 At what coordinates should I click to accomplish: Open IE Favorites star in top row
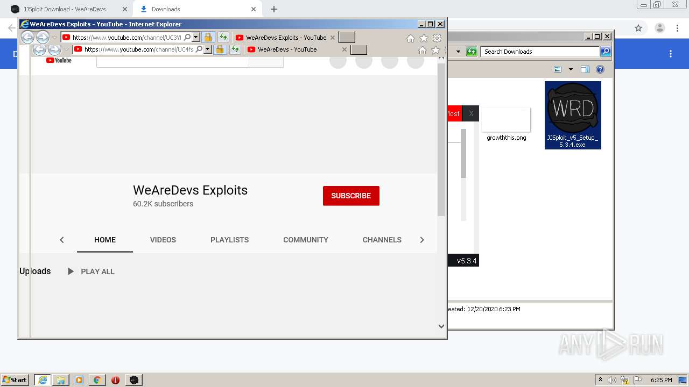(x=424, y=38)
